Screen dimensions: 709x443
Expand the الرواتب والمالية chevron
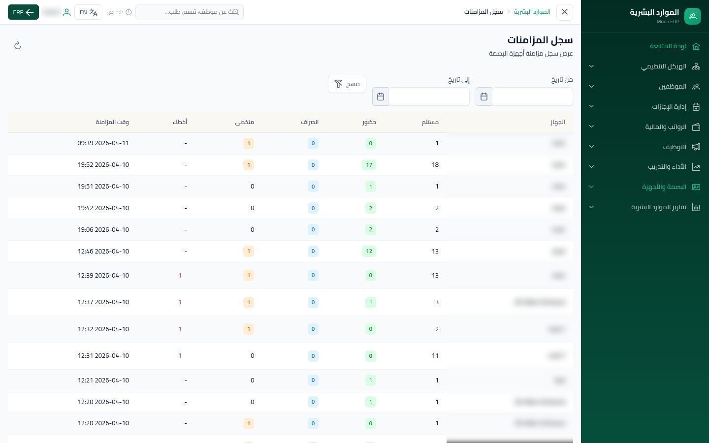(x=591, y=127)
